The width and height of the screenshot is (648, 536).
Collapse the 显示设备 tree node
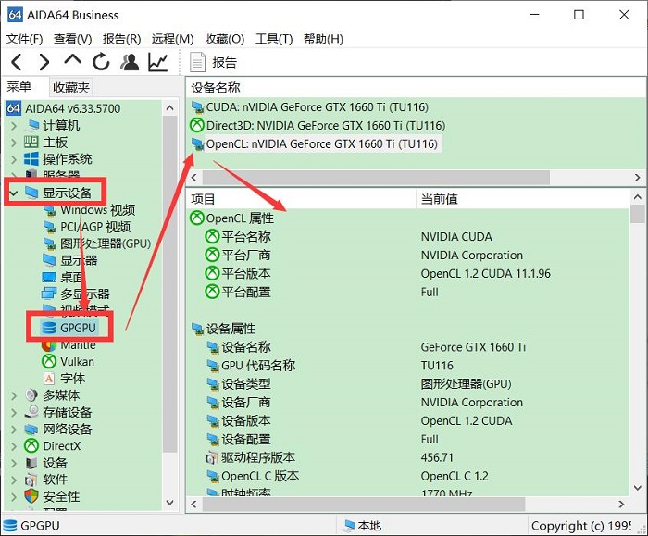point(14,193)
